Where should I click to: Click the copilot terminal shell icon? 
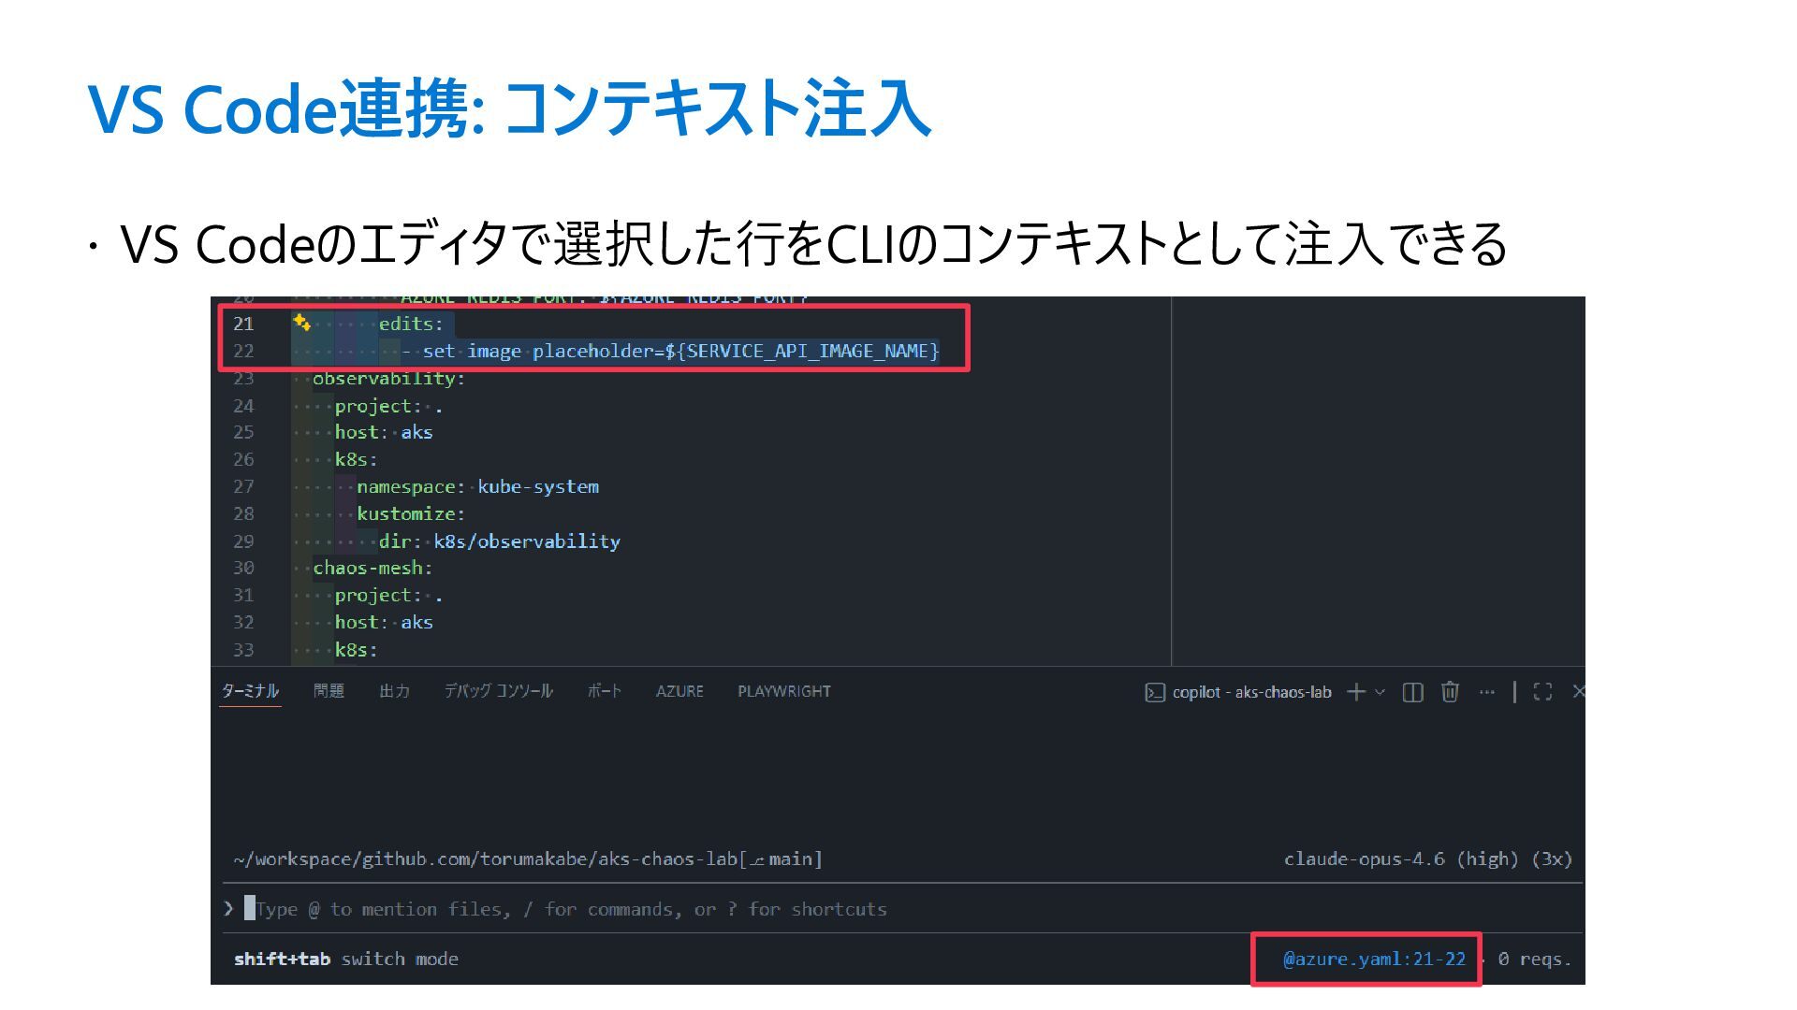coord(1155,692)
